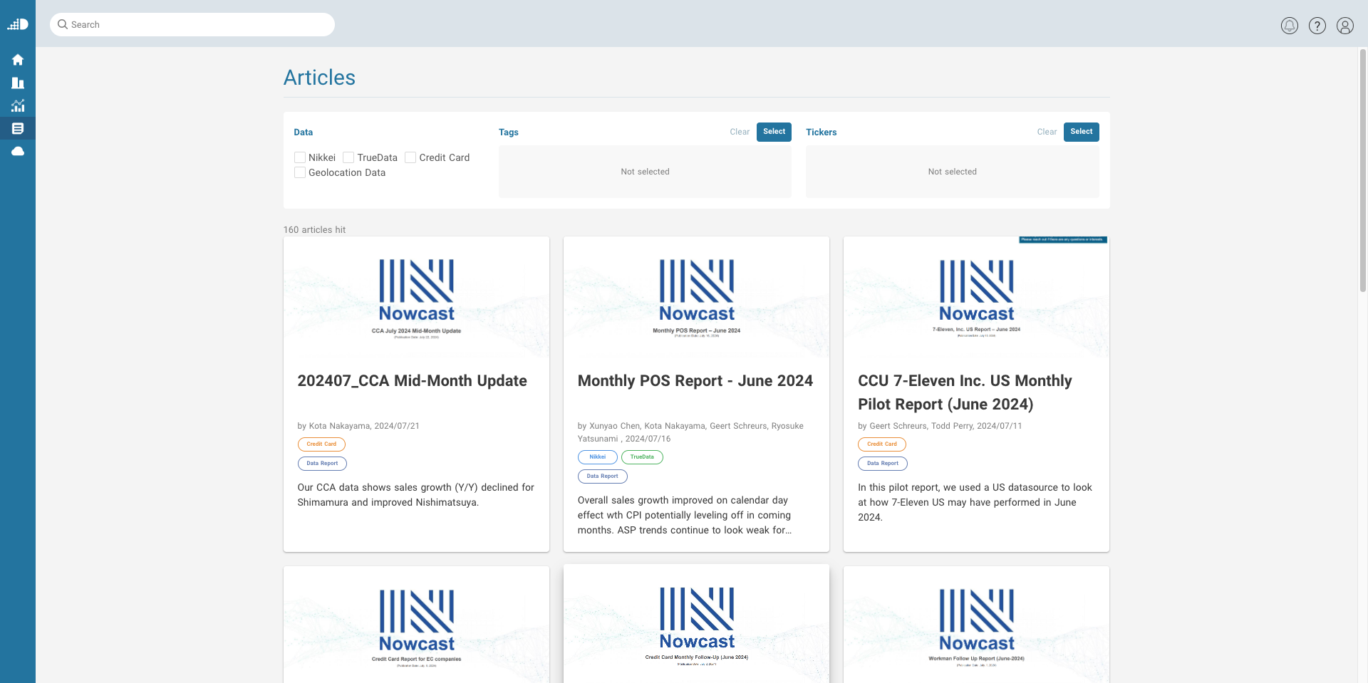The width and height of the screenshot is (1368, 683).
Task: Click the help question mark icon
Action: click(1317, 26)
